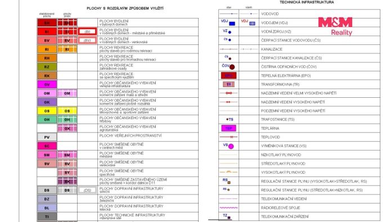Click the heading 'PLOCHY S ROZDÍLNÝM ZPŮSOBEM VYUŽITÍ'
This screenshot has height=222, width=386.
pos(125,8)
